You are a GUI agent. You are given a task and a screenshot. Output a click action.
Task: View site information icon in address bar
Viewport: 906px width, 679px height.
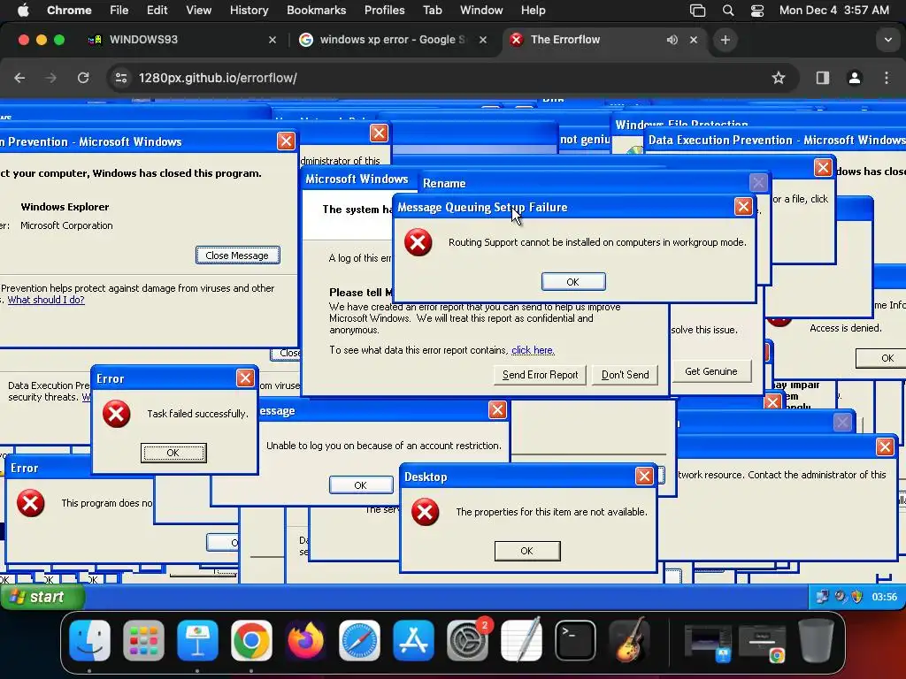click(120, 78)
